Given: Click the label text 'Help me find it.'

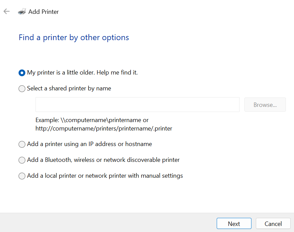Looking at the screenshot, I should (x=117, y=72).
